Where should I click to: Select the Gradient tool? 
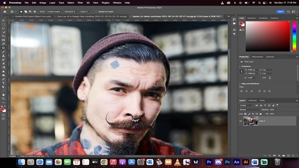3,67
